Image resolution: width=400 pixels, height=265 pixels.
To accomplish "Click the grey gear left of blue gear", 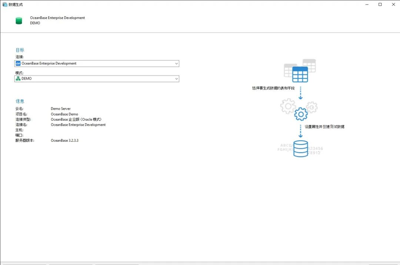I will (x=288, y=106).
